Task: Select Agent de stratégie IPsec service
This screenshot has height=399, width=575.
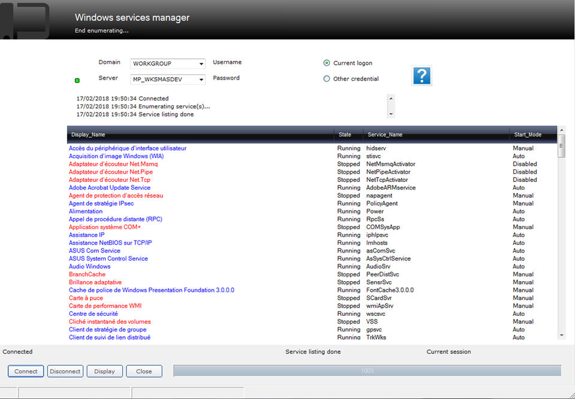Action: click(x=101, y=203)
